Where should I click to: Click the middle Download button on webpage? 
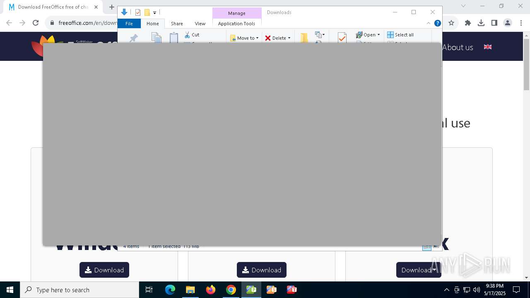[x=262, y=270]
